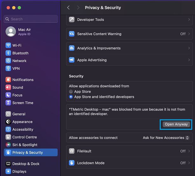
Task: Click the Notifications bell icon
Action: (8, 80)
